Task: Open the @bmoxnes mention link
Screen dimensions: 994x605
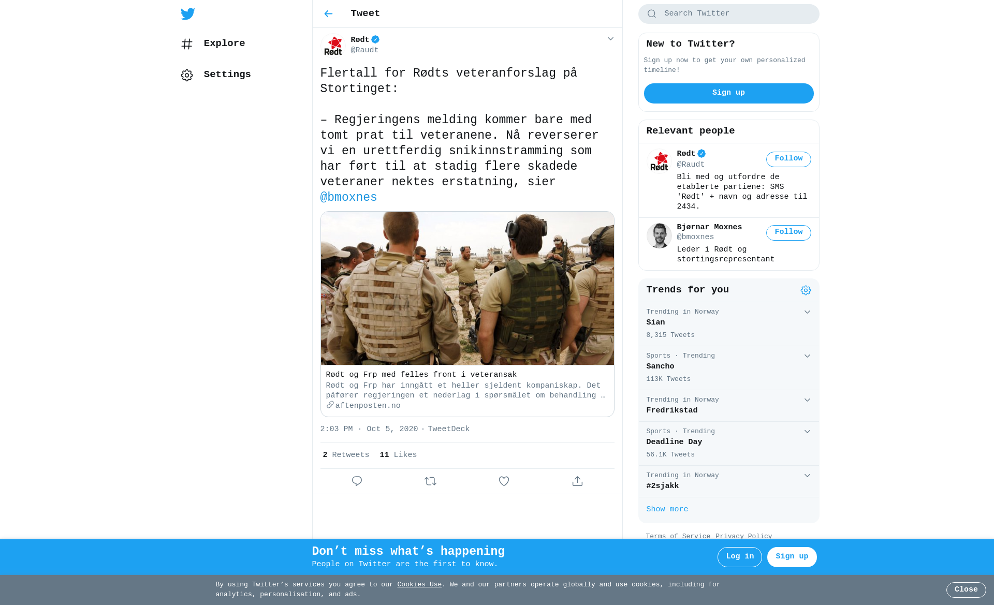Action: tap(348, 198)
